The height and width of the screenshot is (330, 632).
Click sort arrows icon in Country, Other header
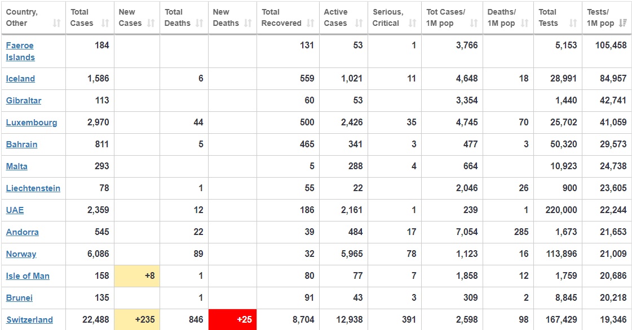click(56, 23)
